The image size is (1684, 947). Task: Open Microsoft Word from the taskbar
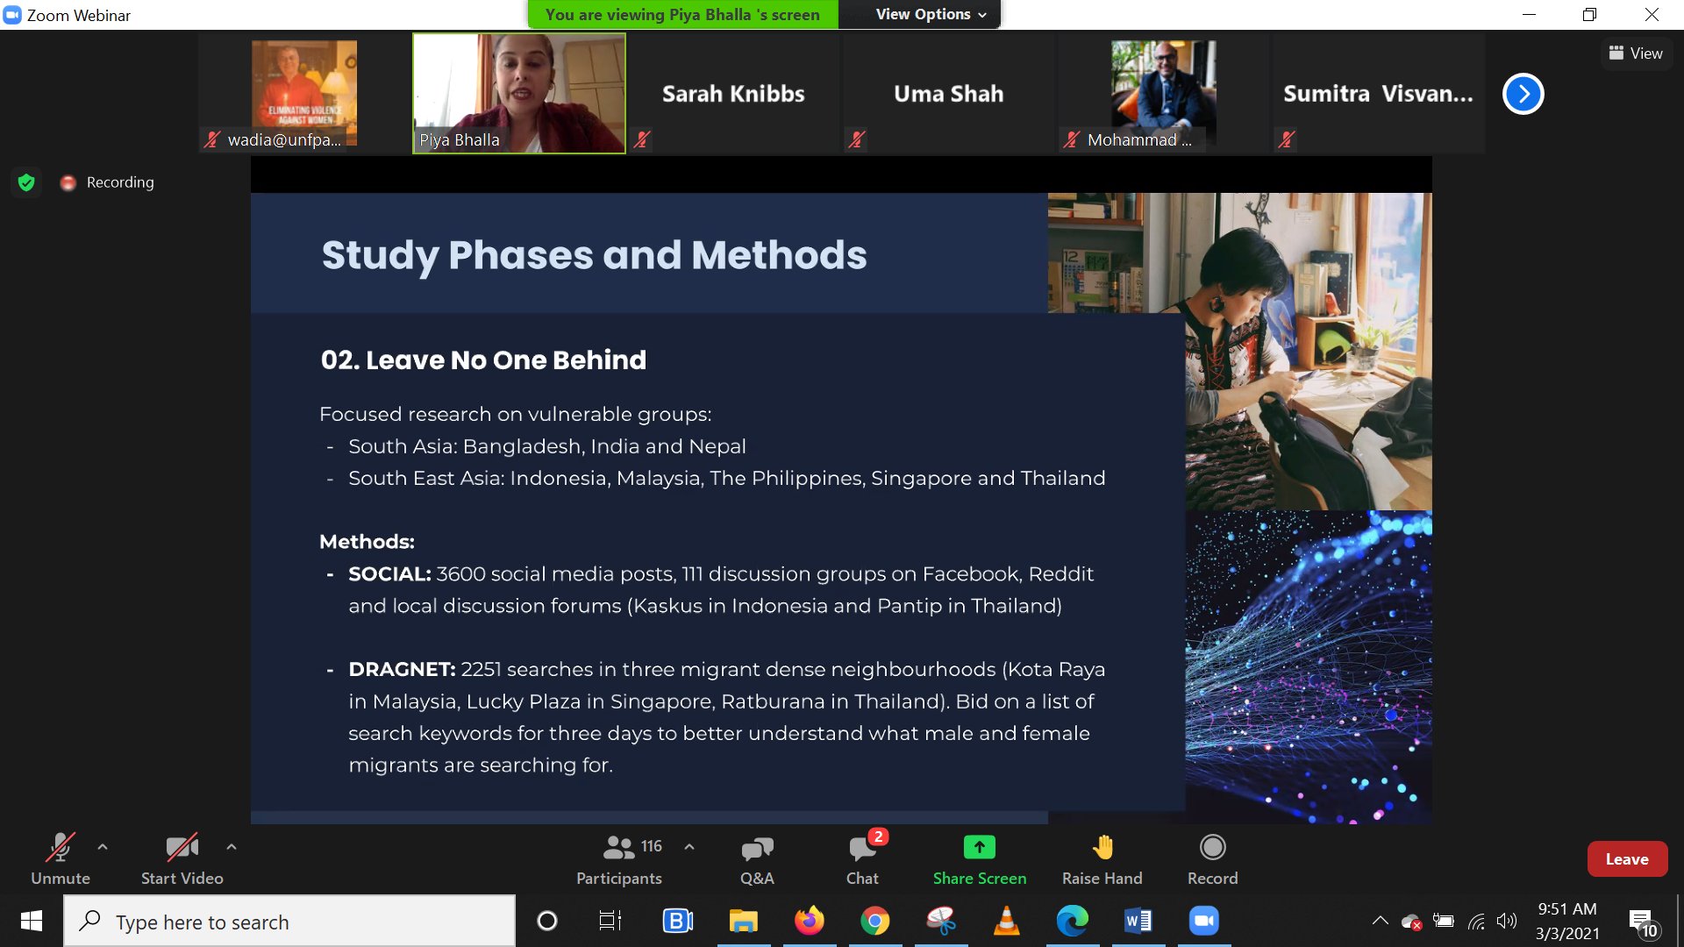1138,921
